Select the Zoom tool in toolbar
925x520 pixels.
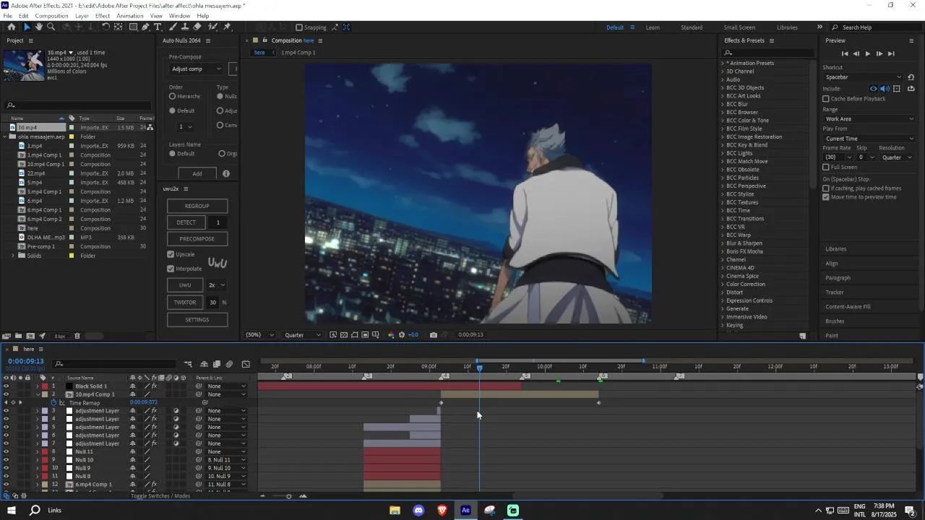[51, 27]
